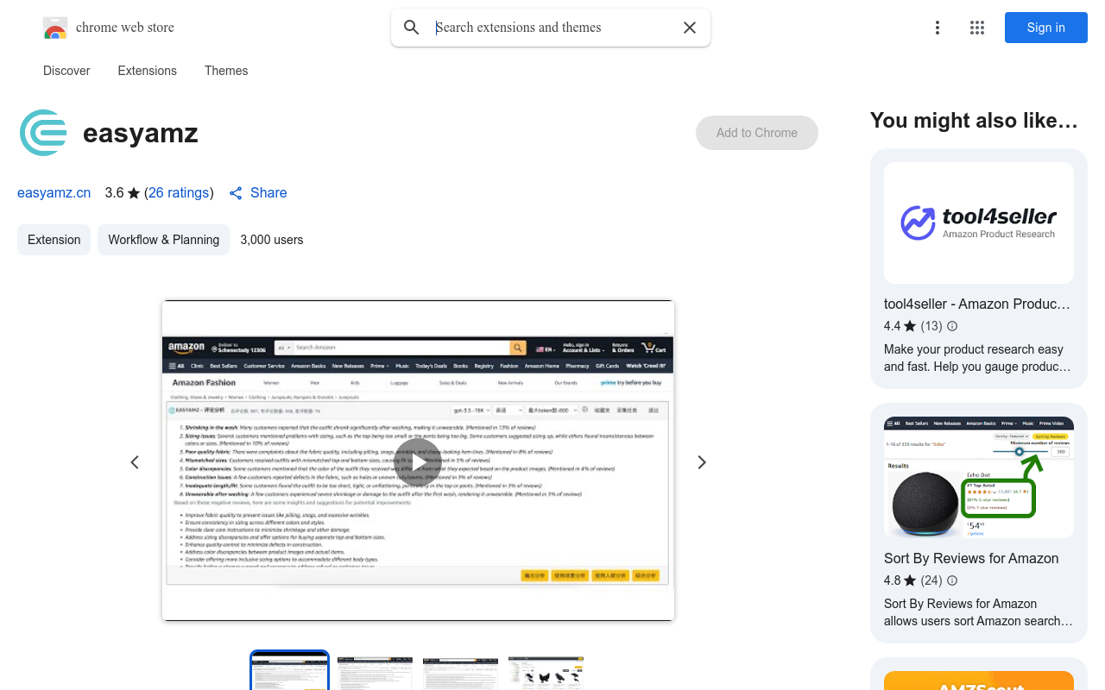
Task: Open tool4seller - Amazon Product title
Action: [977, 304]
